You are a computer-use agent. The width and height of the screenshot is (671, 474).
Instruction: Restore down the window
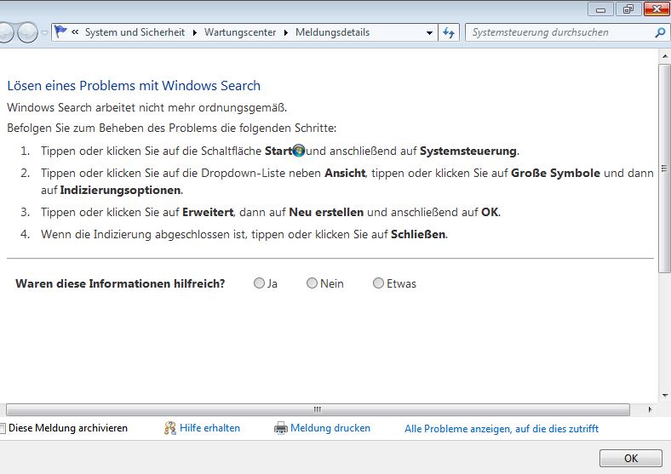click(x=628, y=9)
